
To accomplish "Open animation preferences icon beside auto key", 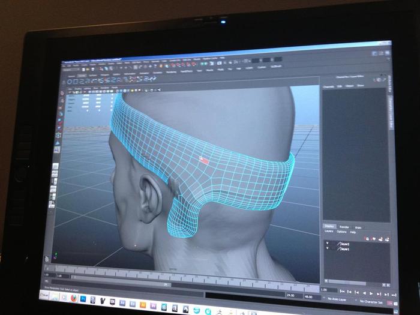I will point(395,304).
